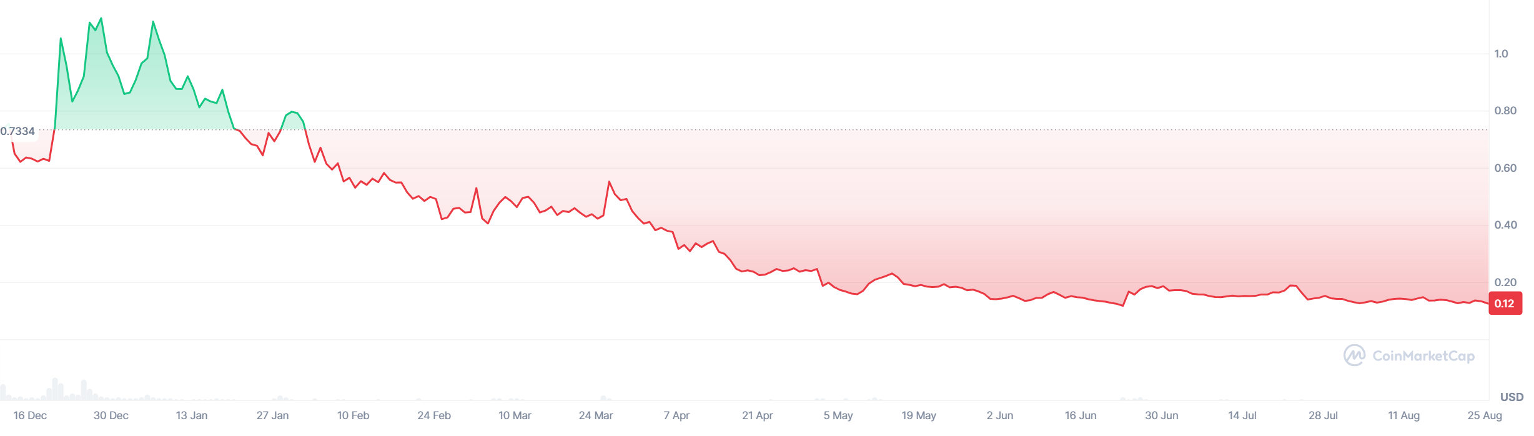Click the 0.7334 opening price label
The height and width of the screenshot is (436, 1534).
(x=17, y=131)
